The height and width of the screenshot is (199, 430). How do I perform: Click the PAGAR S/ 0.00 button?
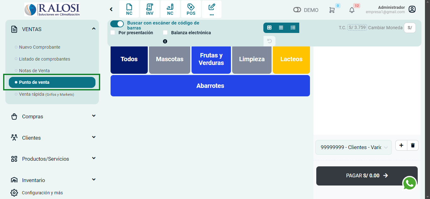tap(367, 175)
